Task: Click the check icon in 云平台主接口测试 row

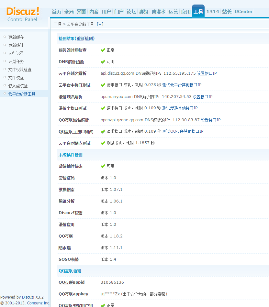Action: point(103,85)
